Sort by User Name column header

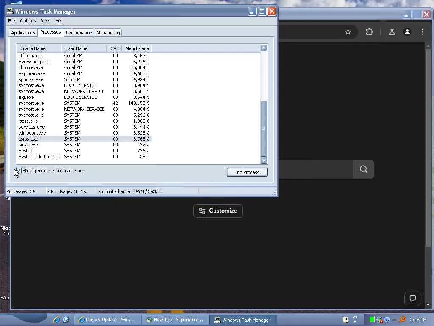click(x=84, y=48)
